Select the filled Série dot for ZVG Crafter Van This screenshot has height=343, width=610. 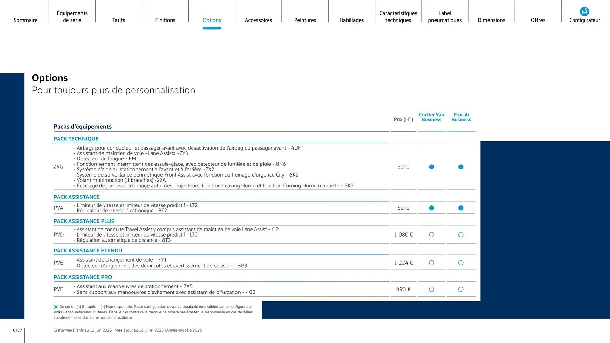pyautogui.click(x=431, y=166)
